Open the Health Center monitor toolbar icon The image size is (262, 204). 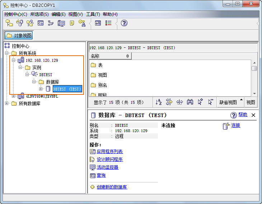tap(61, 23)
